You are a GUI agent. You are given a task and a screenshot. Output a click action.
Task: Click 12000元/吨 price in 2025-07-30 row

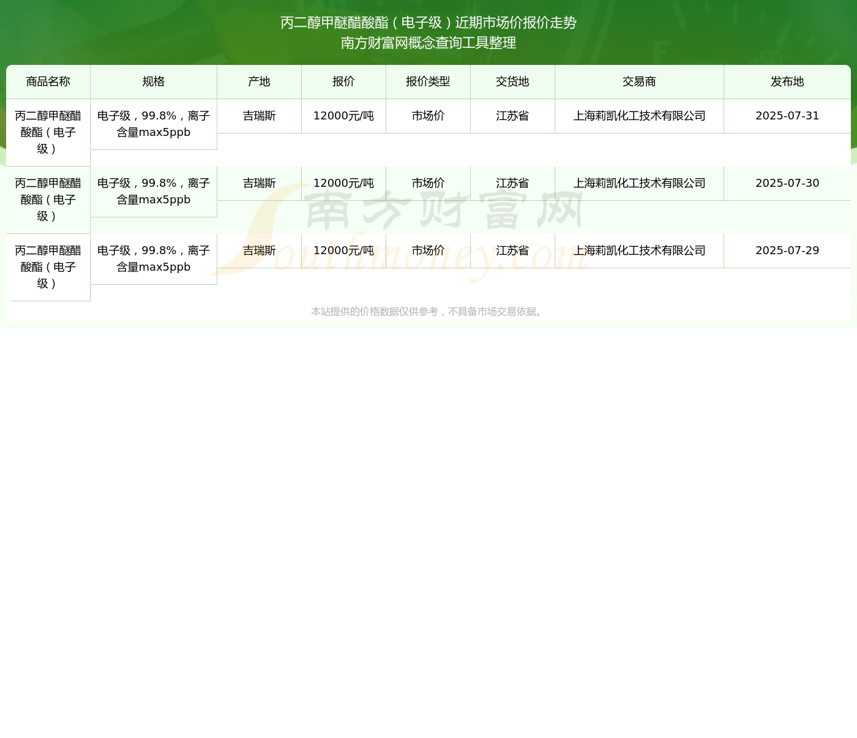pos(344,183)
